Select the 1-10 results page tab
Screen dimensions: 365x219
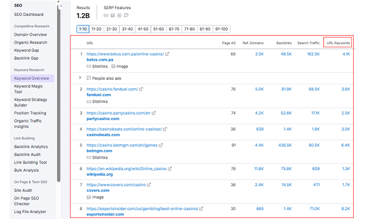[83, 29]
